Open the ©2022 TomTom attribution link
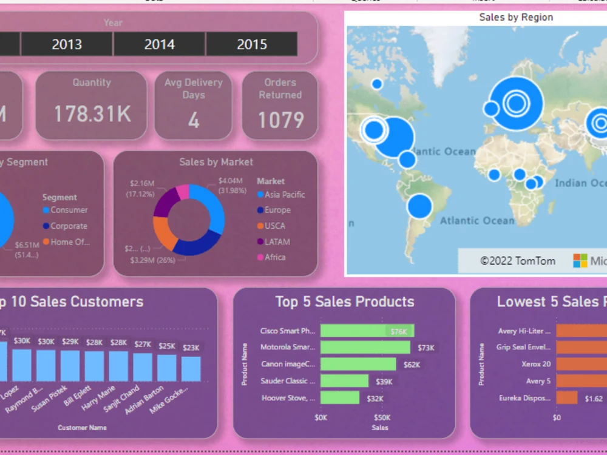The image size is (607, 455). coord(517,261)
